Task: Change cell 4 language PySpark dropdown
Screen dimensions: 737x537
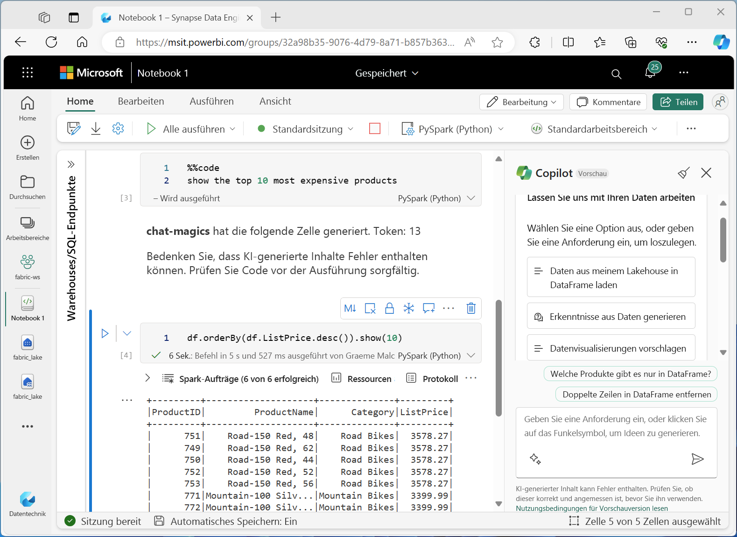Action: coord(436,355)
